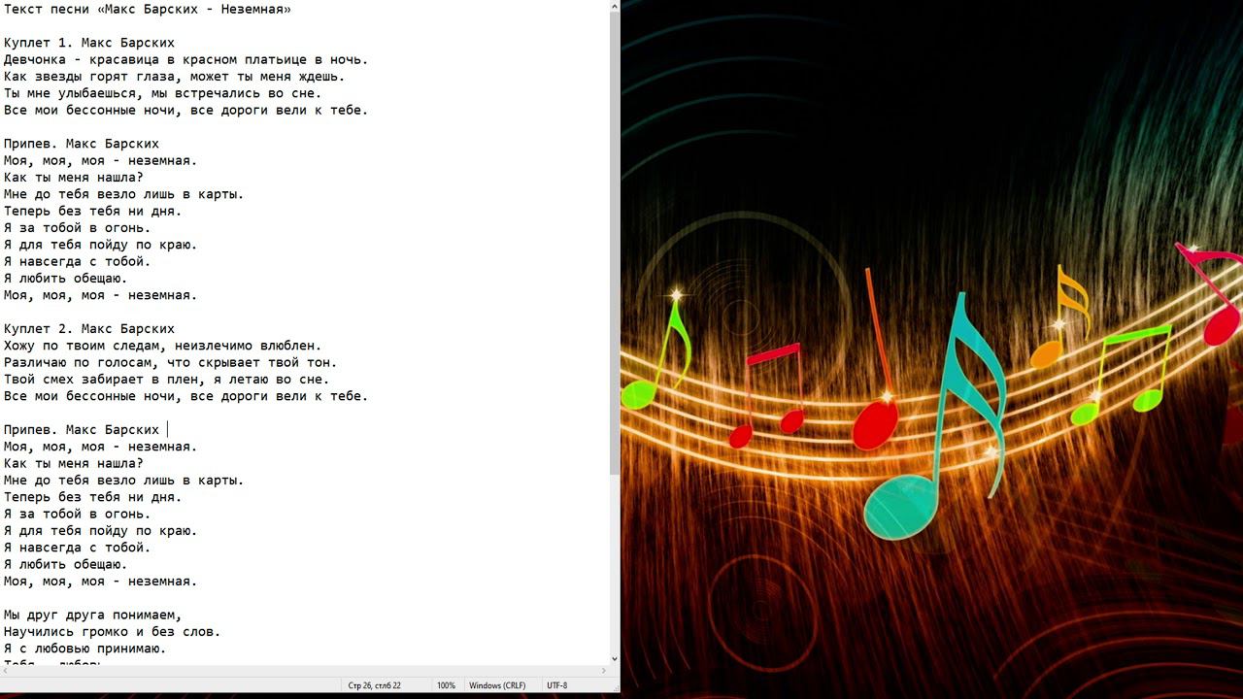1243x699 pixels.
Task: Click the line 'Научились громко и без слов.'
Action: click(113, 631)
